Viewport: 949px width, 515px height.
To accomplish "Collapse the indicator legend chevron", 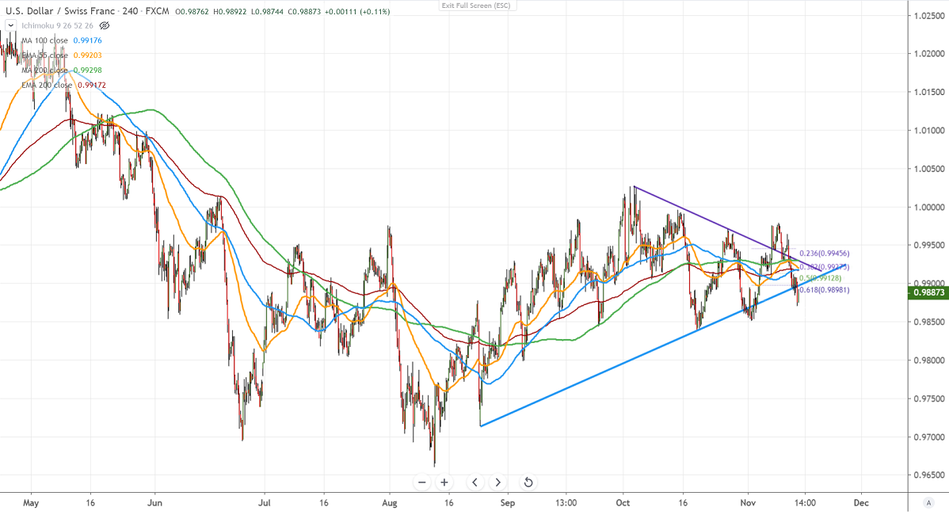I will [x=11, y=25].
